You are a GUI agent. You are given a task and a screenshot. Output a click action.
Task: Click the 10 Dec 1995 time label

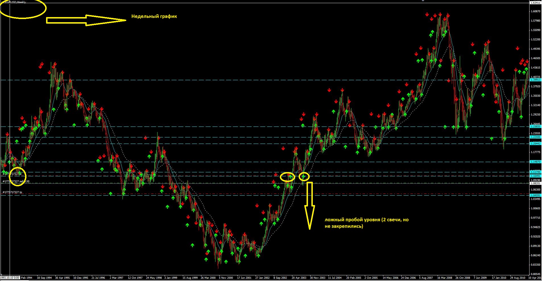click(x=81, y=278)
